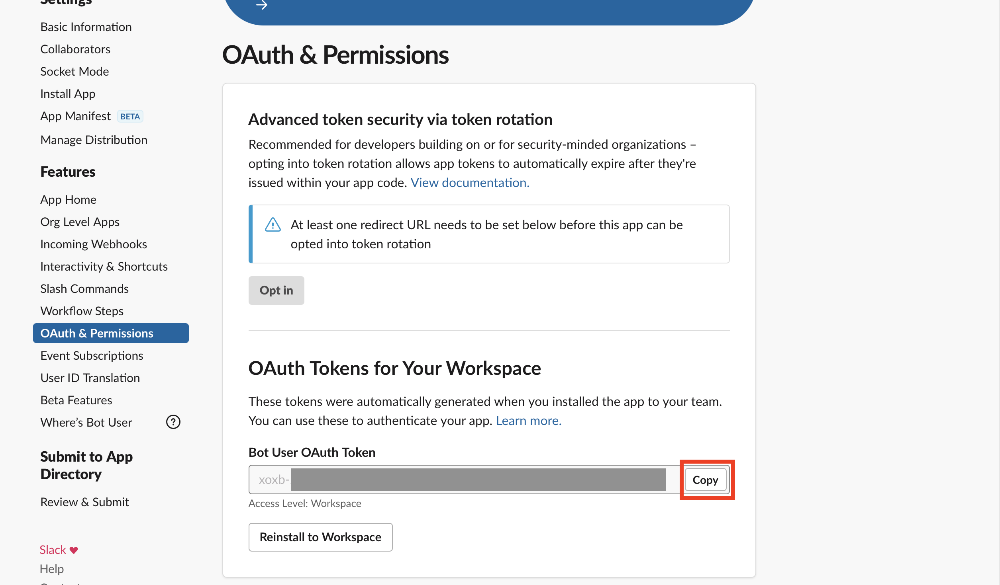Select OAuth & Permissions sidebar item
This screenshot has width=1000, height=585.
111,333
